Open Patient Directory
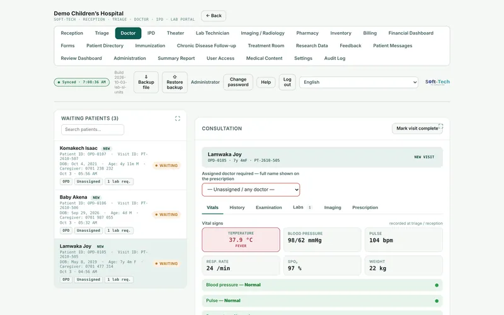This screenshot has height=315, width=504. [x=105, y=45]
